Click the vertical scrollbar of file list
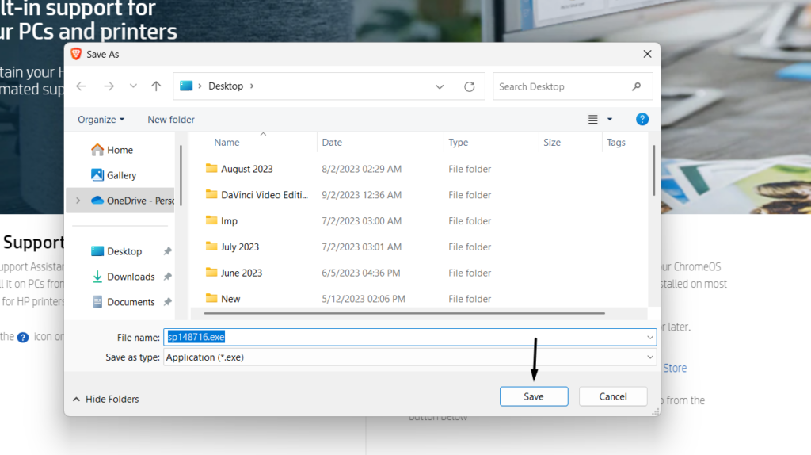 653,170
